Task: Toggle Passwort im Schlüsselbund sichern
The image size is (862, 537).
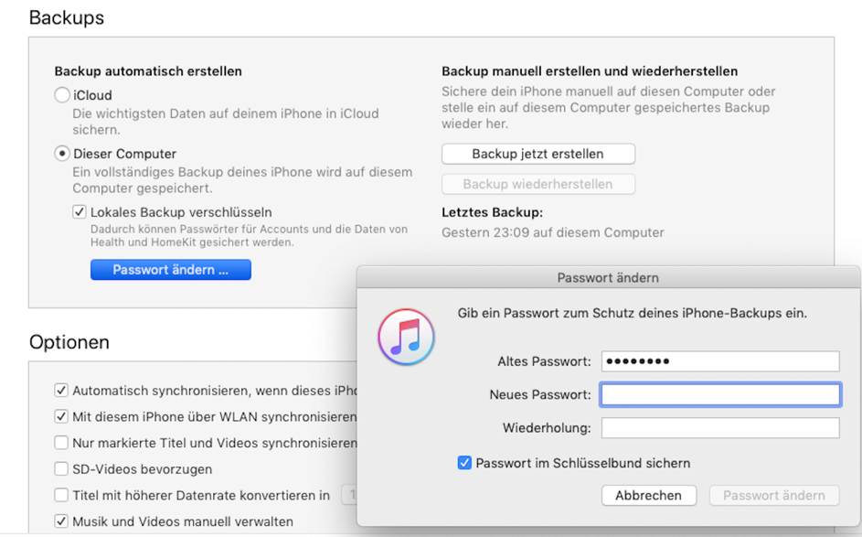Action: [464, 463]
